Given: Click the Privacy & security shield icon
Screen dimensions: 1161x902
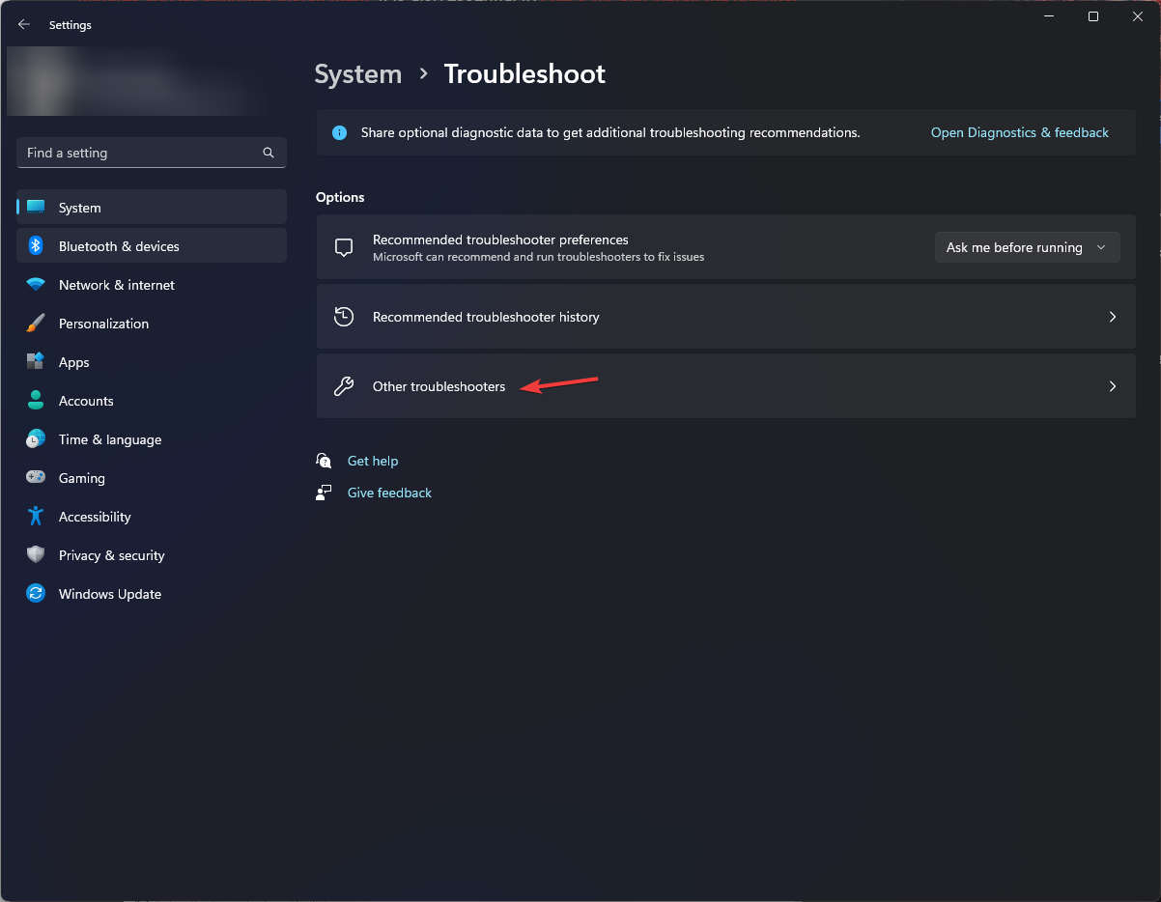Looking at the screenshot, I should pos(36,554).
